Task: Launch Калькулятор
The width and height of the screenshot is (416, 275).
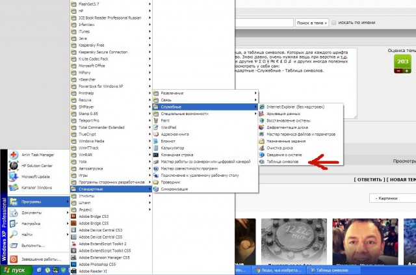Action: coord(205,148)
